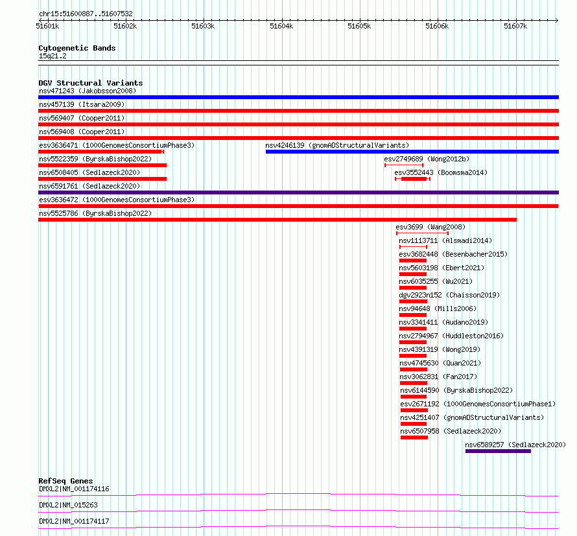
Task: Click the 51604k ruler tick label
Action: tap(281, 26)
